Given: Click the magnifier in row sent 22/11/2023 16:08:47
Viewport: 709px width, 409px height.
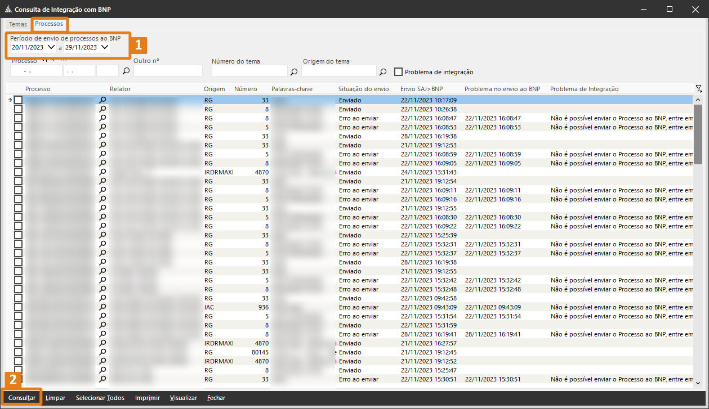Looking at the screenshot, I should (x=102, y=118).
